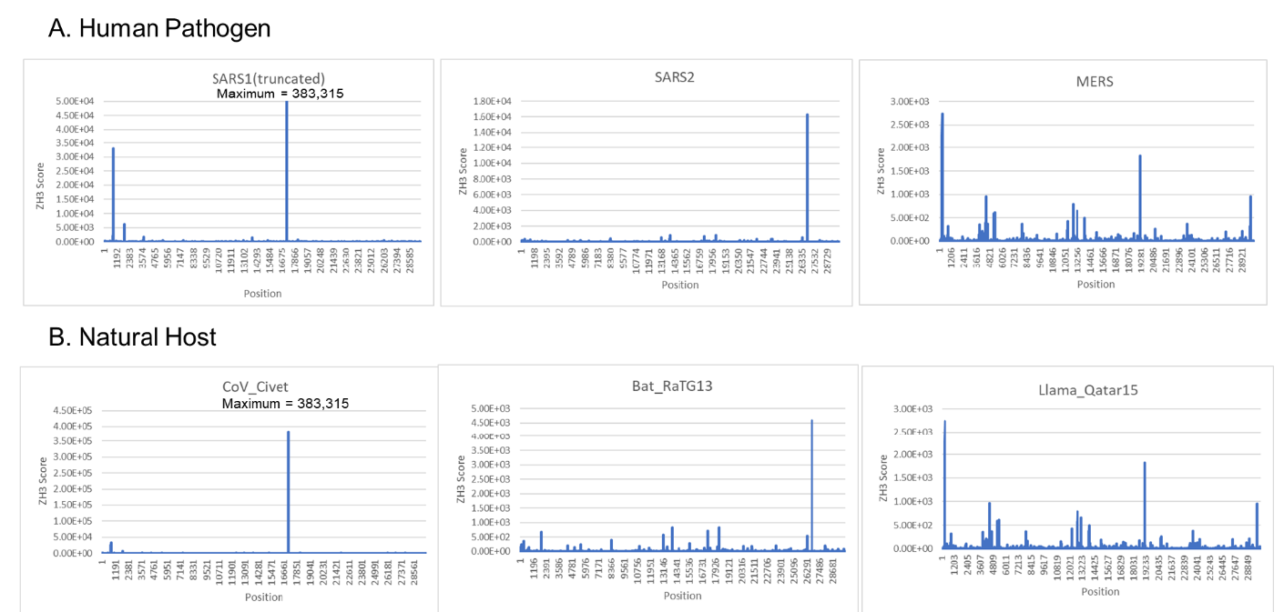Click the Maximum label in SARS1 chart
The height and width of the screenshot is (612, 1284).
pos(281,93)
